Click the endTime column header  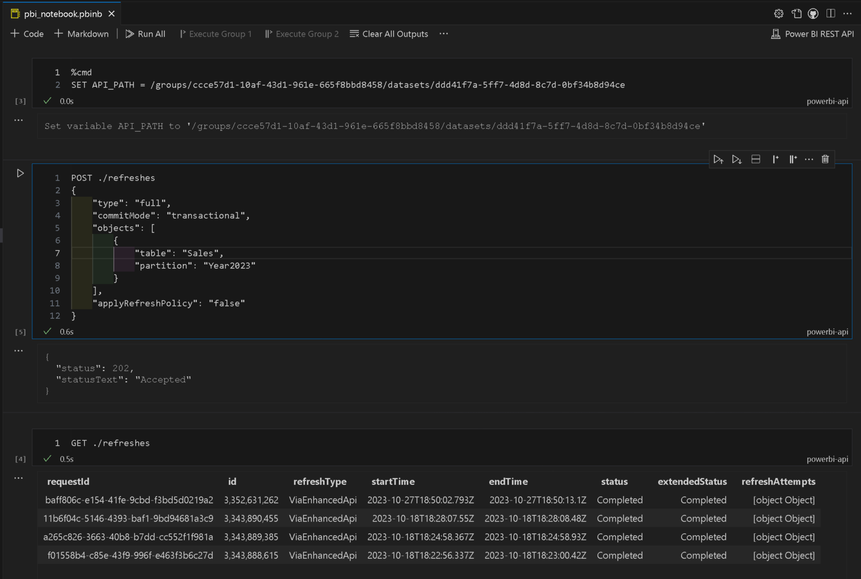508,482
